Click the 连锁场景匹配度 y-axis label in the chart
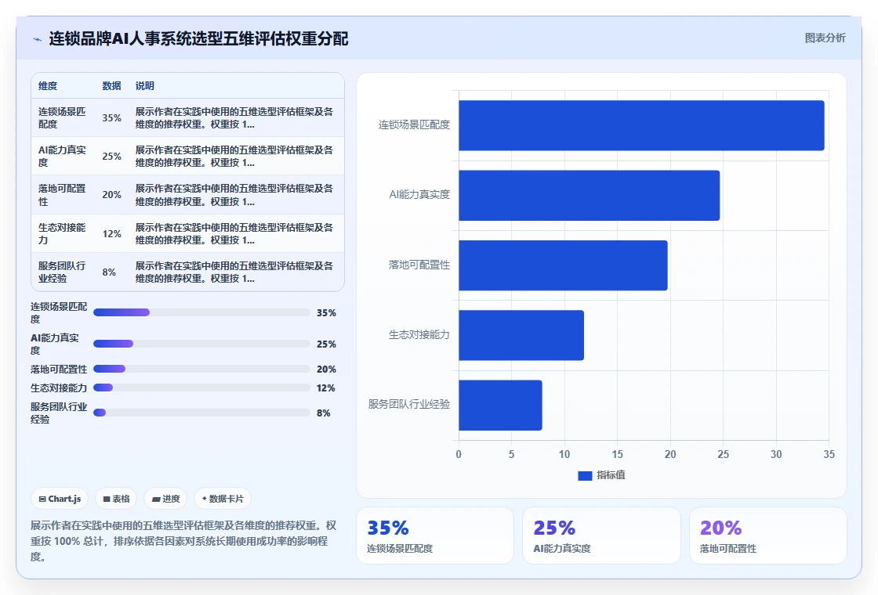878x595 pixels. coord(415,124)
